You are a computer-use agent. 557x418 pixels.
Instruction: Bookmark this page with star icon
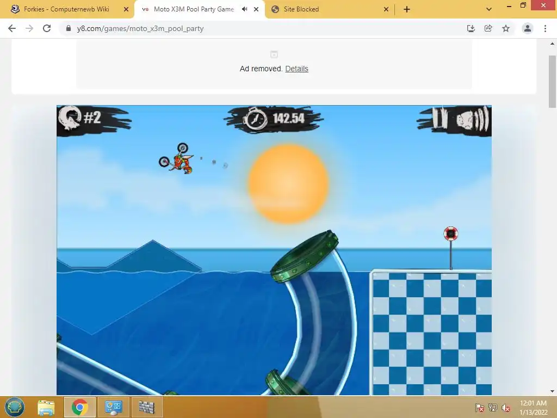[x=506, y=28]
